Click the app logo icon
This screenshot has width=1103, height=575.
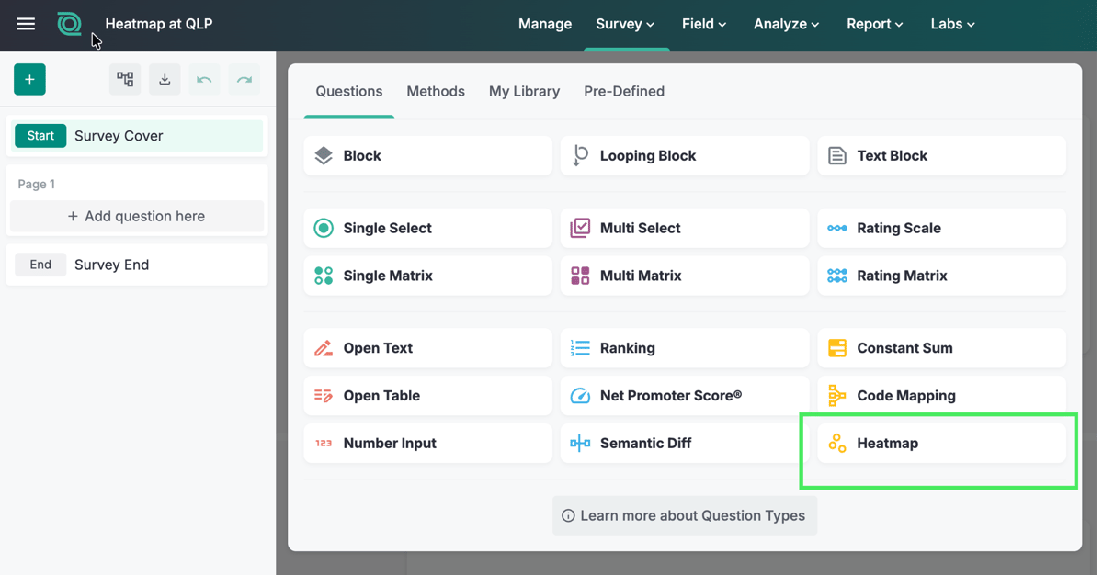pos(69,24)
